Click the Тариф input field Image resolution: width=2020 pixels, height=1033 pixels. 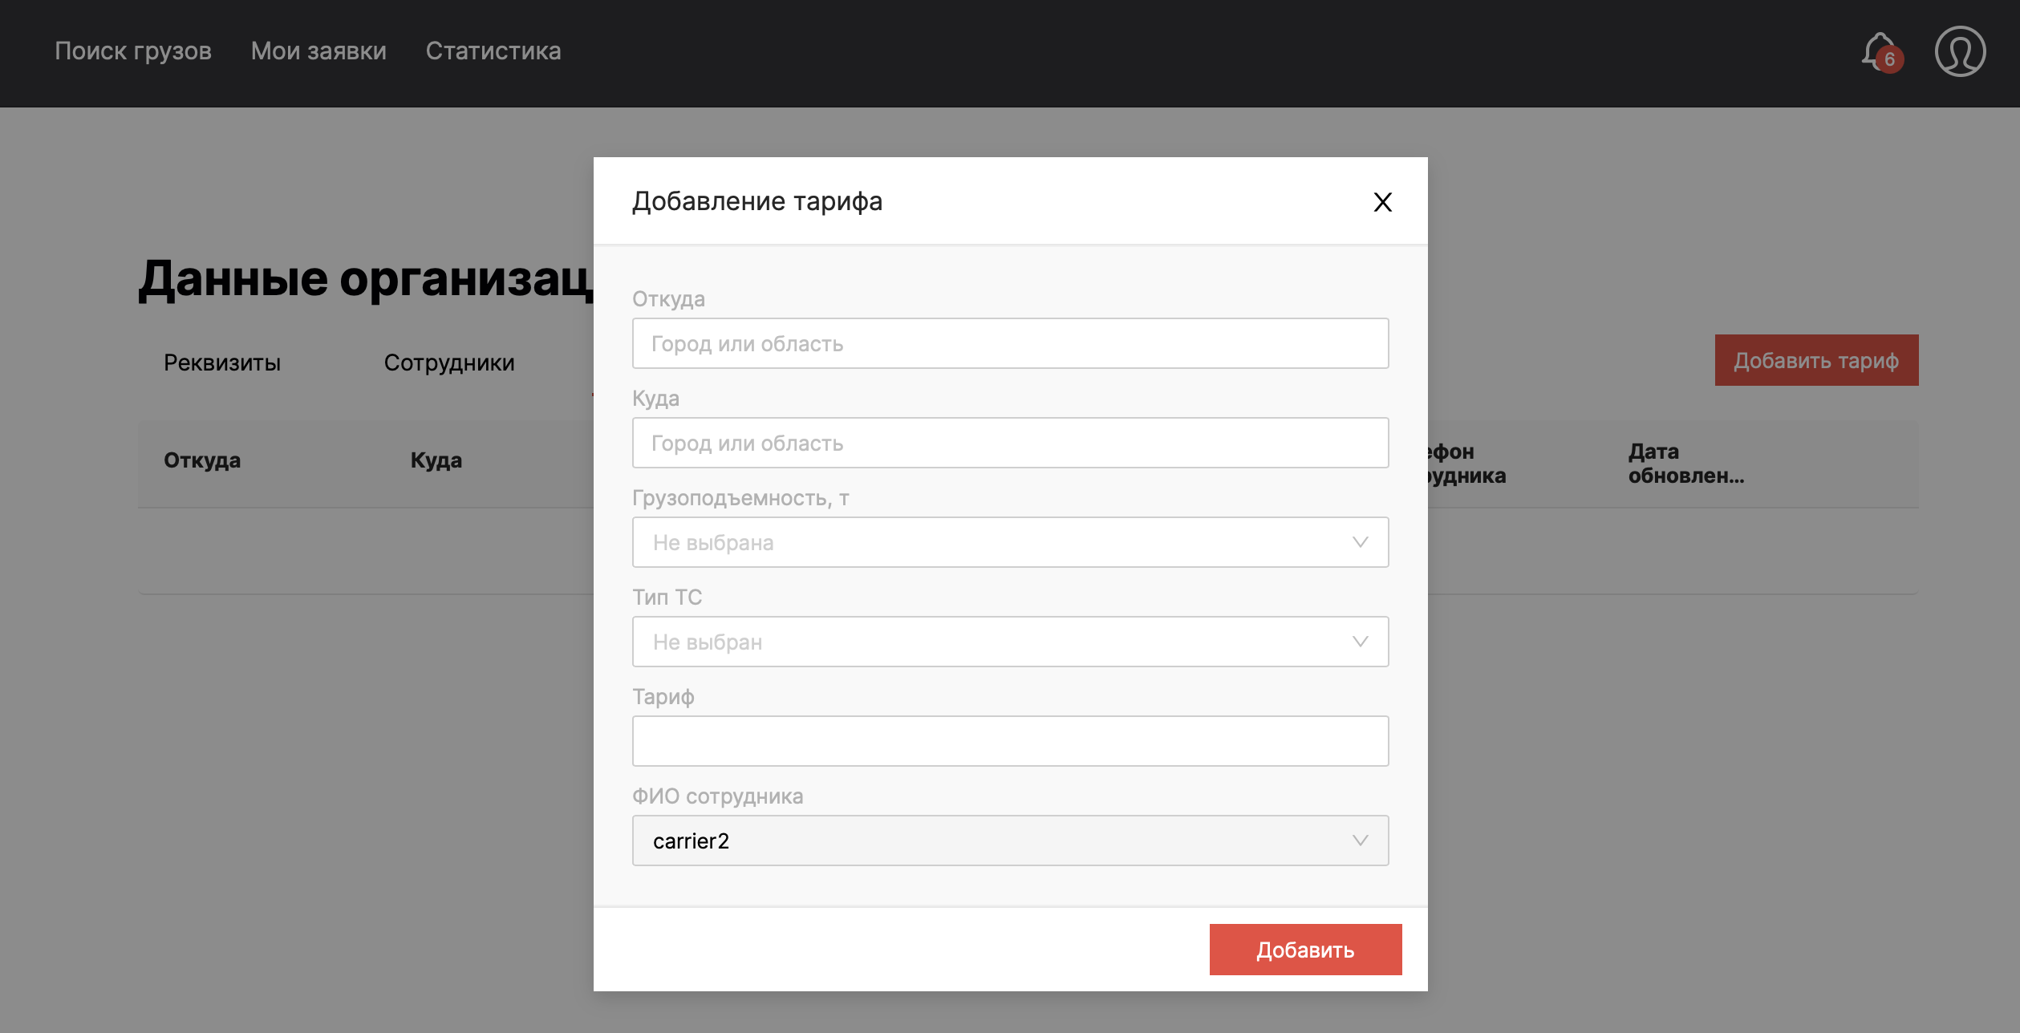[x=1009, y=741]
